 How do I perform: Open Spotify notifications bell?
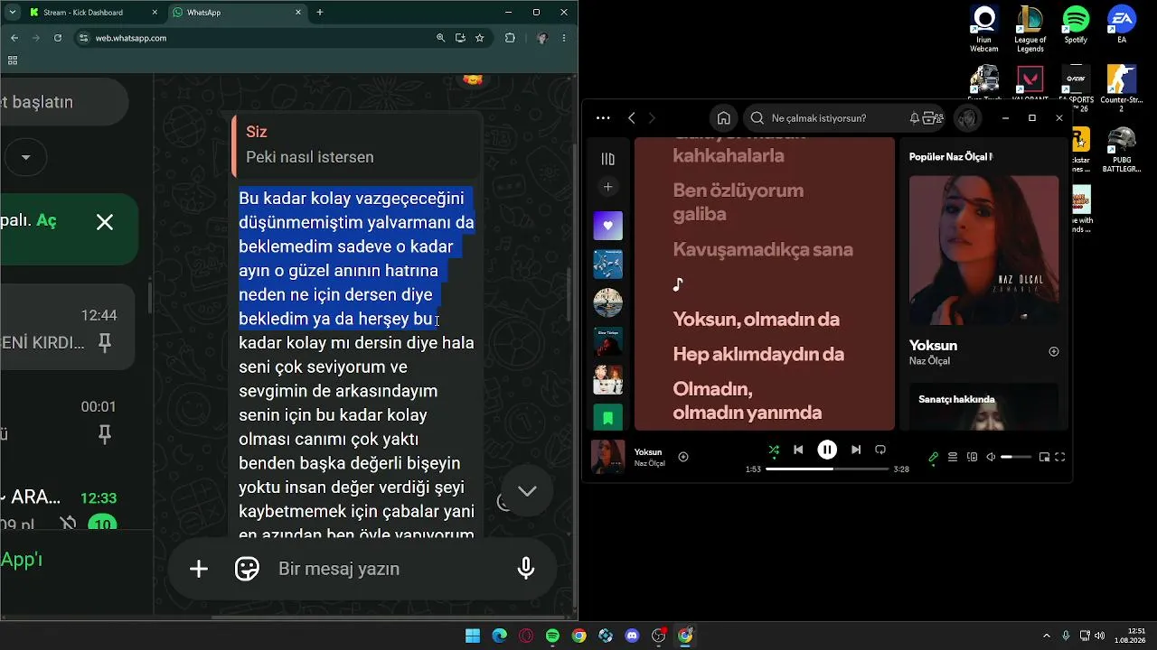(x=915, y=118)
